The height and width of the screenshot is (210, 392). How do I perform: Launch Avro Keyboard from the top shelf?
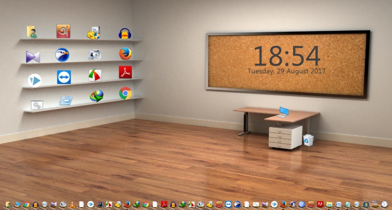63,31
